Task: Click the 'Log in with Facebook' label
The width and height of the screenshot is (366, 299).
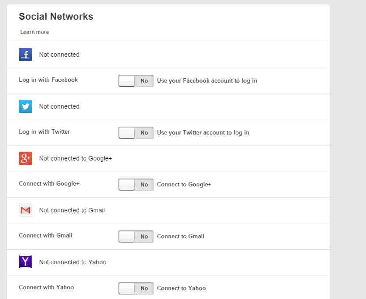Action: pos(48,80)
